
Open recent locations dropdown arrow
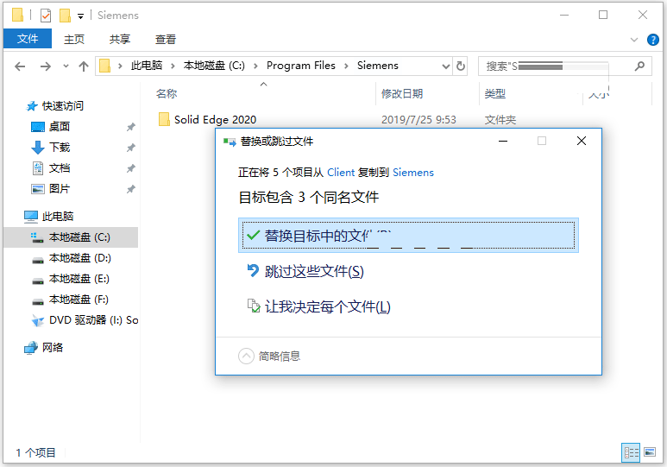click(66, 66)
